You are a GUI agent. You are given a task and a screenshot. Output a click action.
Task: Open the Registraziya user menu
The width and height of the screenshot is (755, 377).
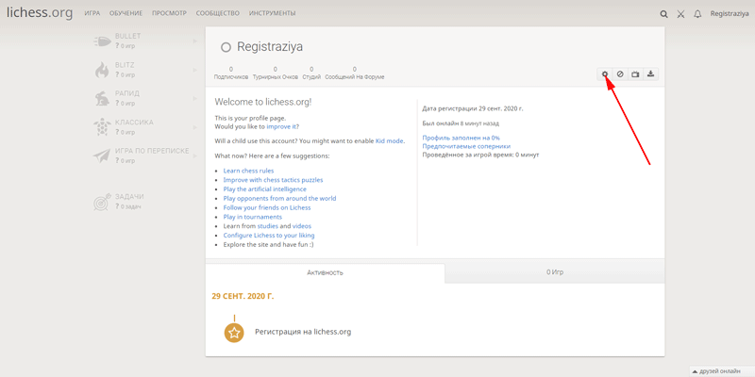[730, 14]
